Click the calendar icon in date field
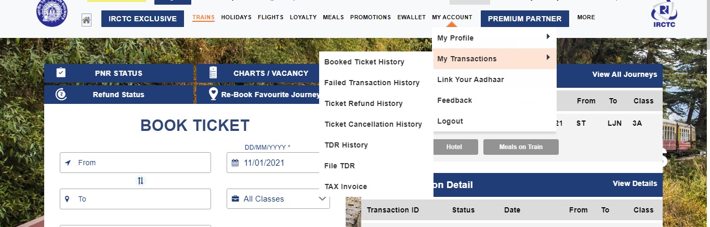The image size is (710, 227). pos(235,163)
